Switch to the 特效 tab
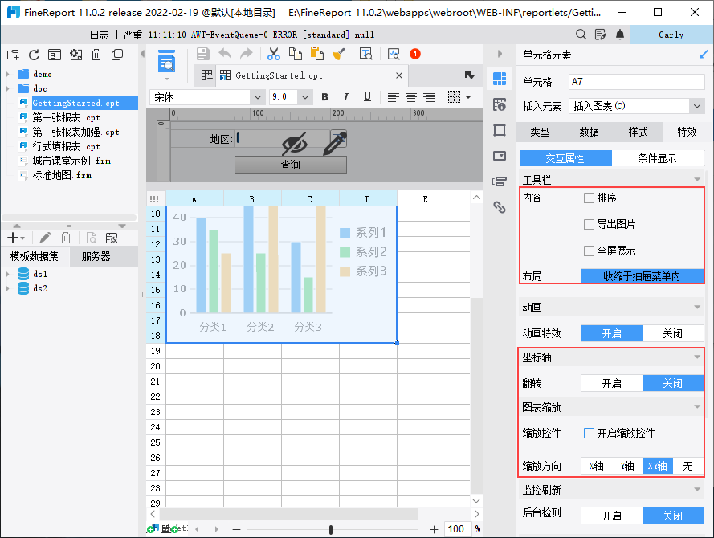The height and width of the screenshot is (538, 714). click(x=687, y=132)
